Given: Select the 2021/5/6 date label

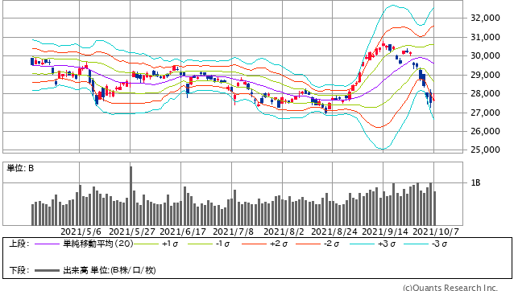Looking at the screenshot, I should coord(81,232).
